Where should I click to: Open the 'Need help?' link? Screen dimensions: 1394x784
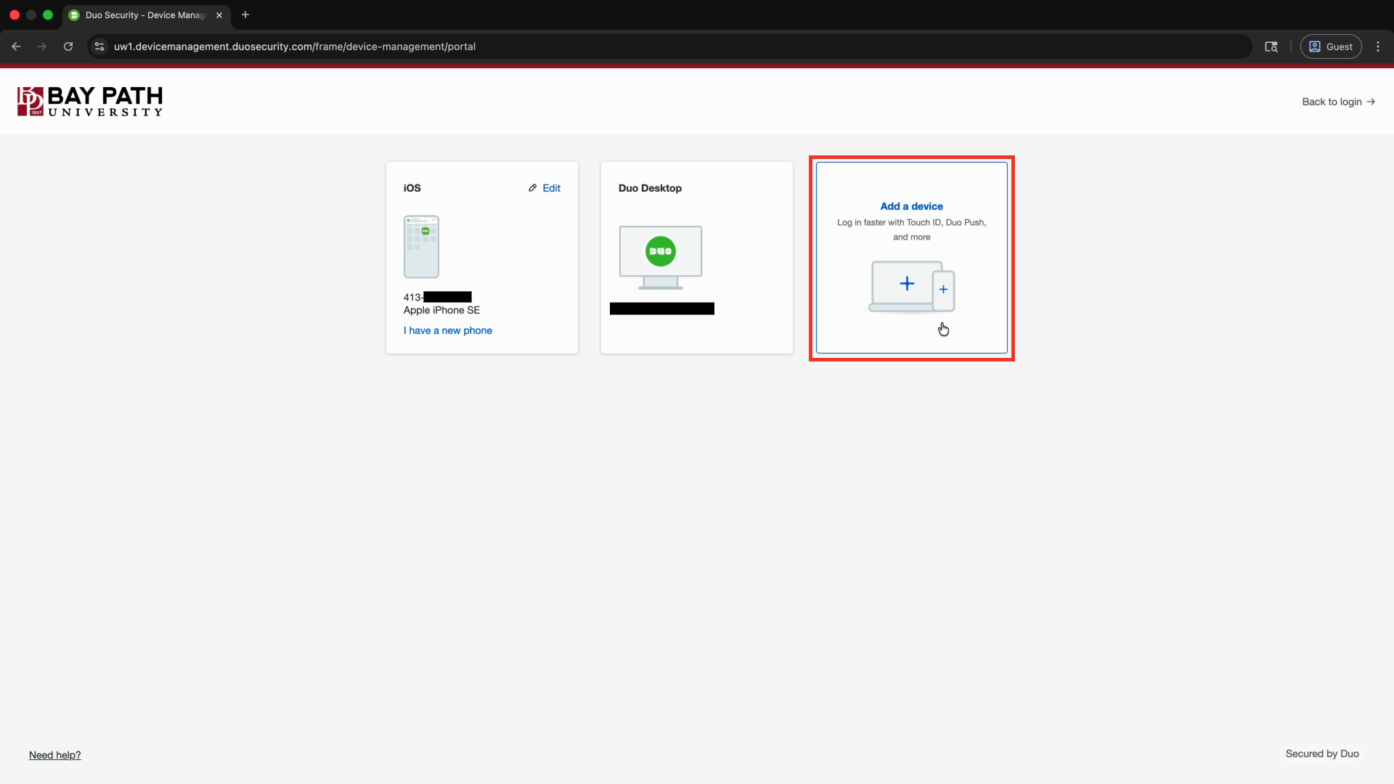point(55,755)
